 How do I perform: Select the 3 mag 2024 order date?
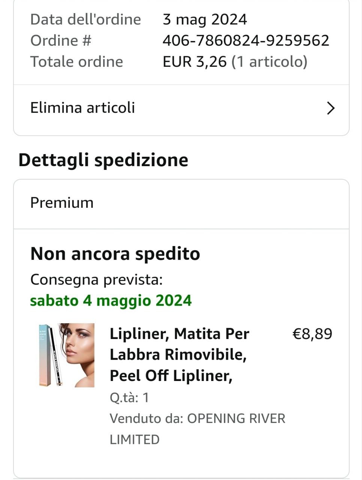tap(205, 19)
